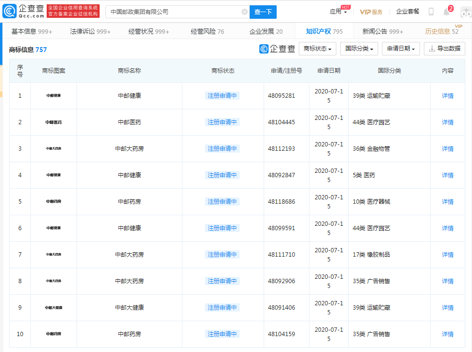Viewport: 472px width, 352px height.
Task: Click the 商标名称 column header
Action: [129, 71]
